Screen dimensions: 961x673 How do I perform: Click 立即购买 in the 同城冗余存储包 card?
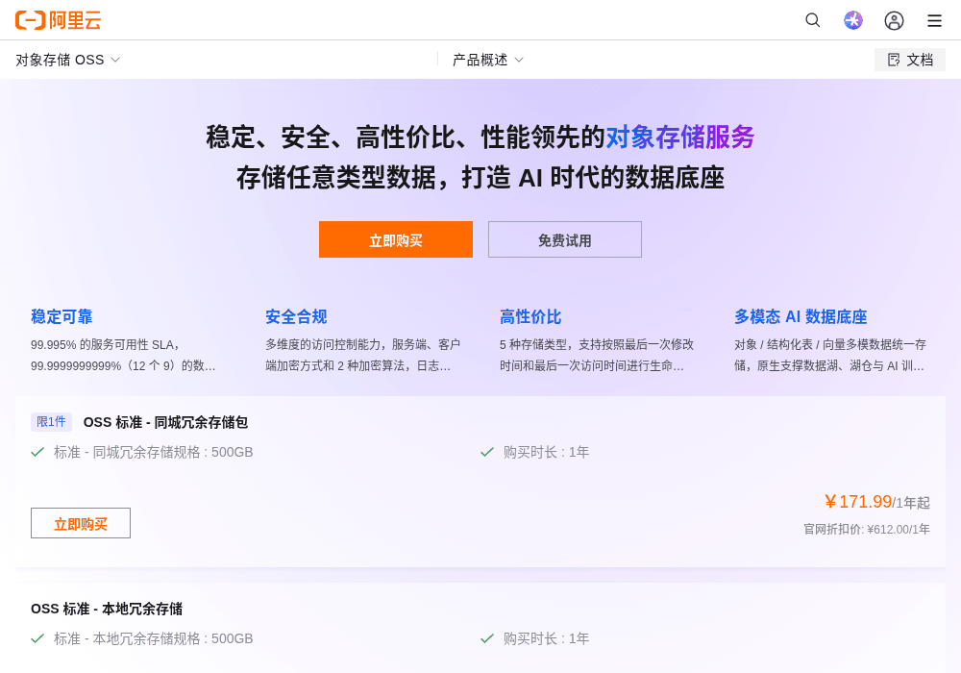point(81,523)
